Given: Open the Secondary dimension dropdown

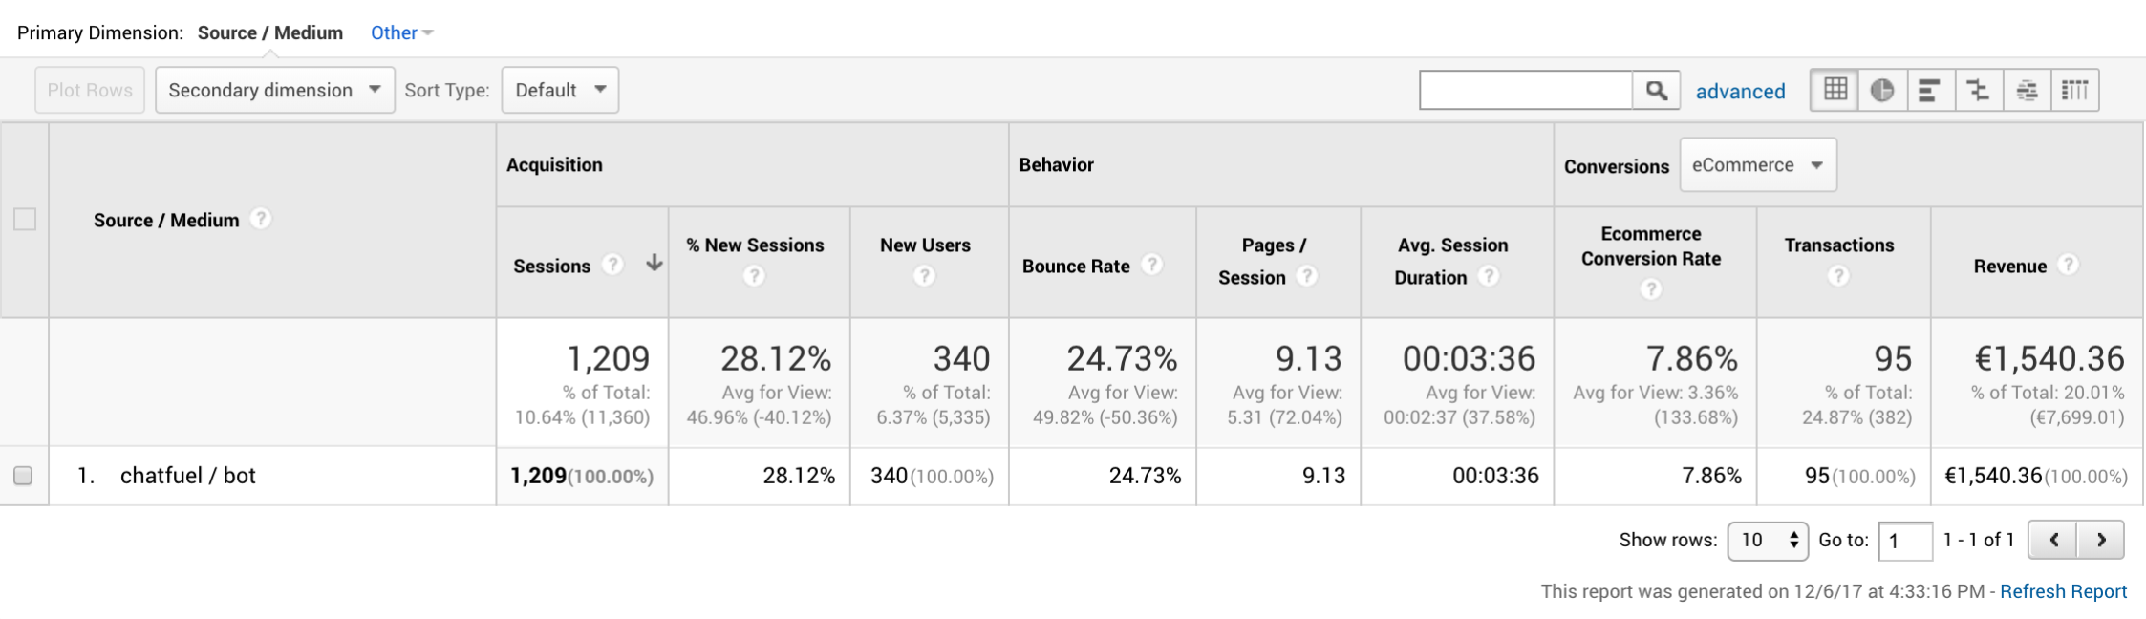Looking at the screenshot, I should pos(274,91).
